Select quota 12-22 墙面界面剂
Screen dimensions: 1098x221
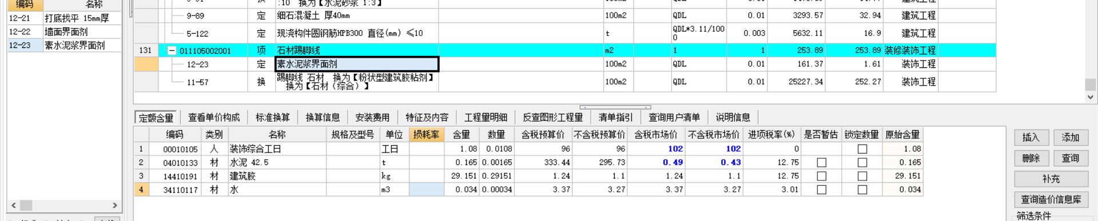[64, 32]
